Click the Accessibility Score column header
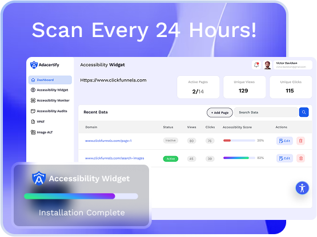 tap(237, 127)
